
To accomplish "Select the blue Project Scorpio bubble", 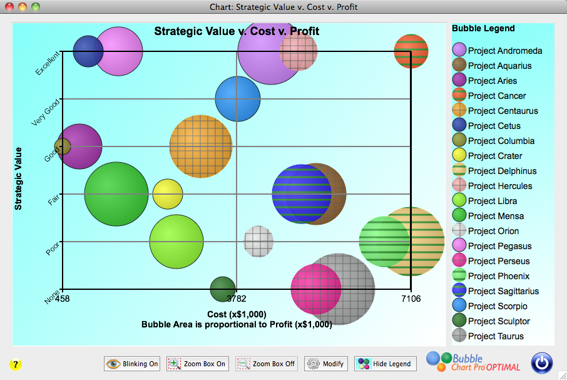I will click(x=238, y=98).
